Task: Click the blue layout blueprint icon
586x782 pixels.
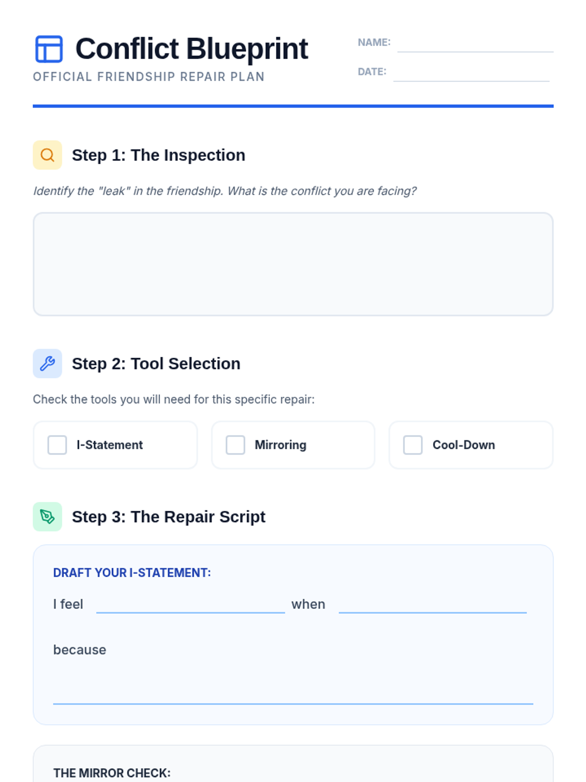Action: click(x=49, y=49)
